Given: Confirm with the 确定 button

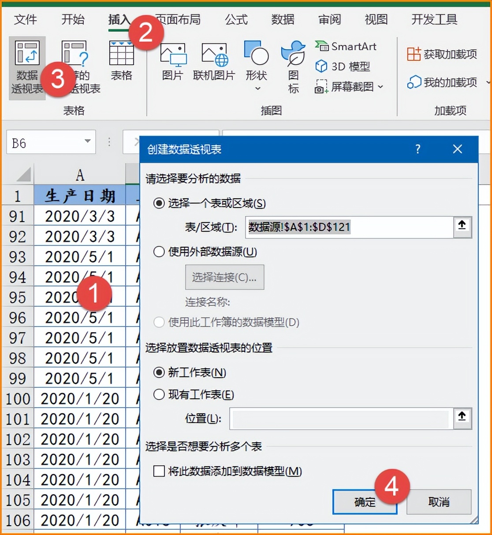Looking at the screenshot, I should pos(365,502).
